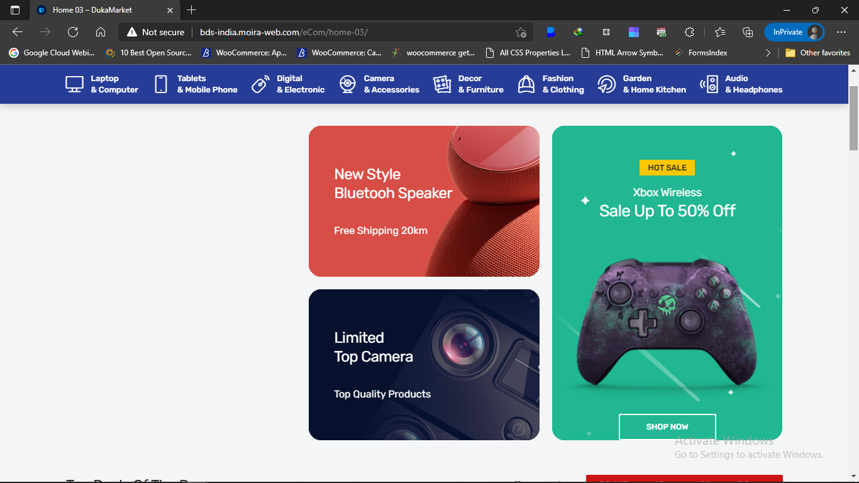This screenshot has height=483, width=859.
Task: Select the Home 03 – DukaMarket tab
Action: (104, 10)
